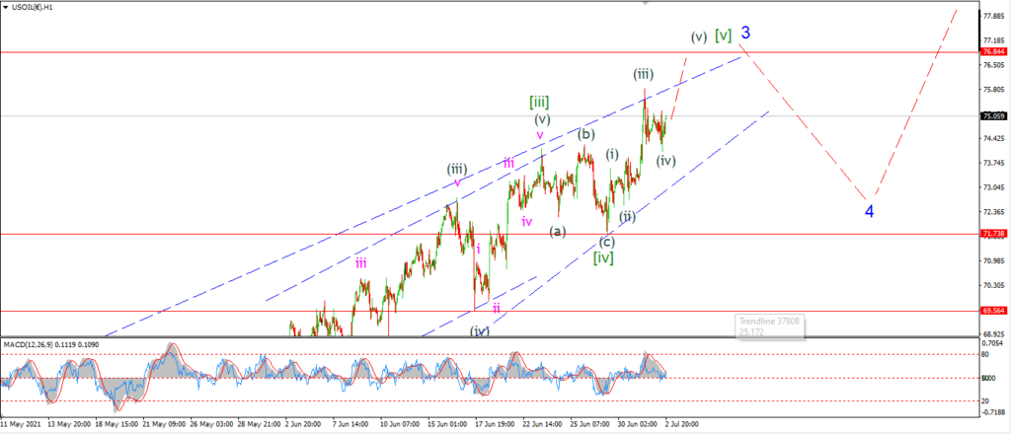Click the Trendline 37808 tooltip
Viewport: 1011px width, 434px height.
(770, 325)
